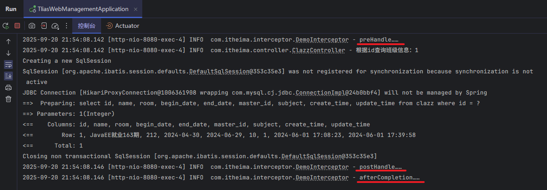The height and width of the screenshot is (190, 547).
Task: Click the thread dump camera icon
Action: (32, 26)
